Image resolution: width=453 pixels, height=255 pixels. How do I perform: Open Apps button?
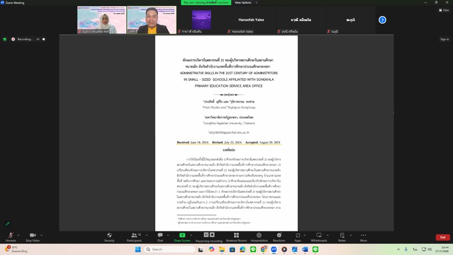(298, 237)
